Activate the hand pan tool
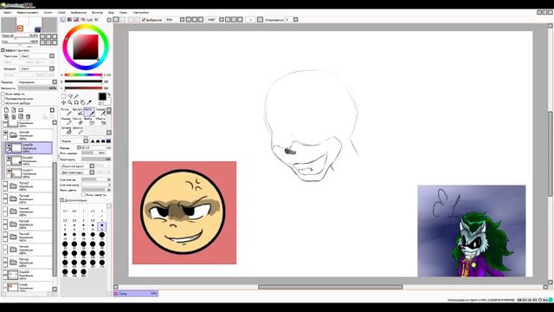 83,102
